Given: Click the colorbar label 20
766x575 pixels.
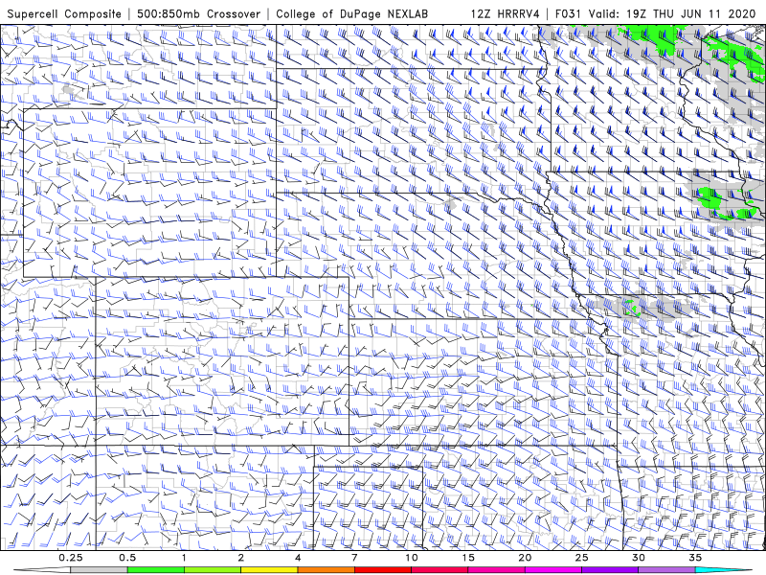Looking at the screenshot, I should [525, 558].
